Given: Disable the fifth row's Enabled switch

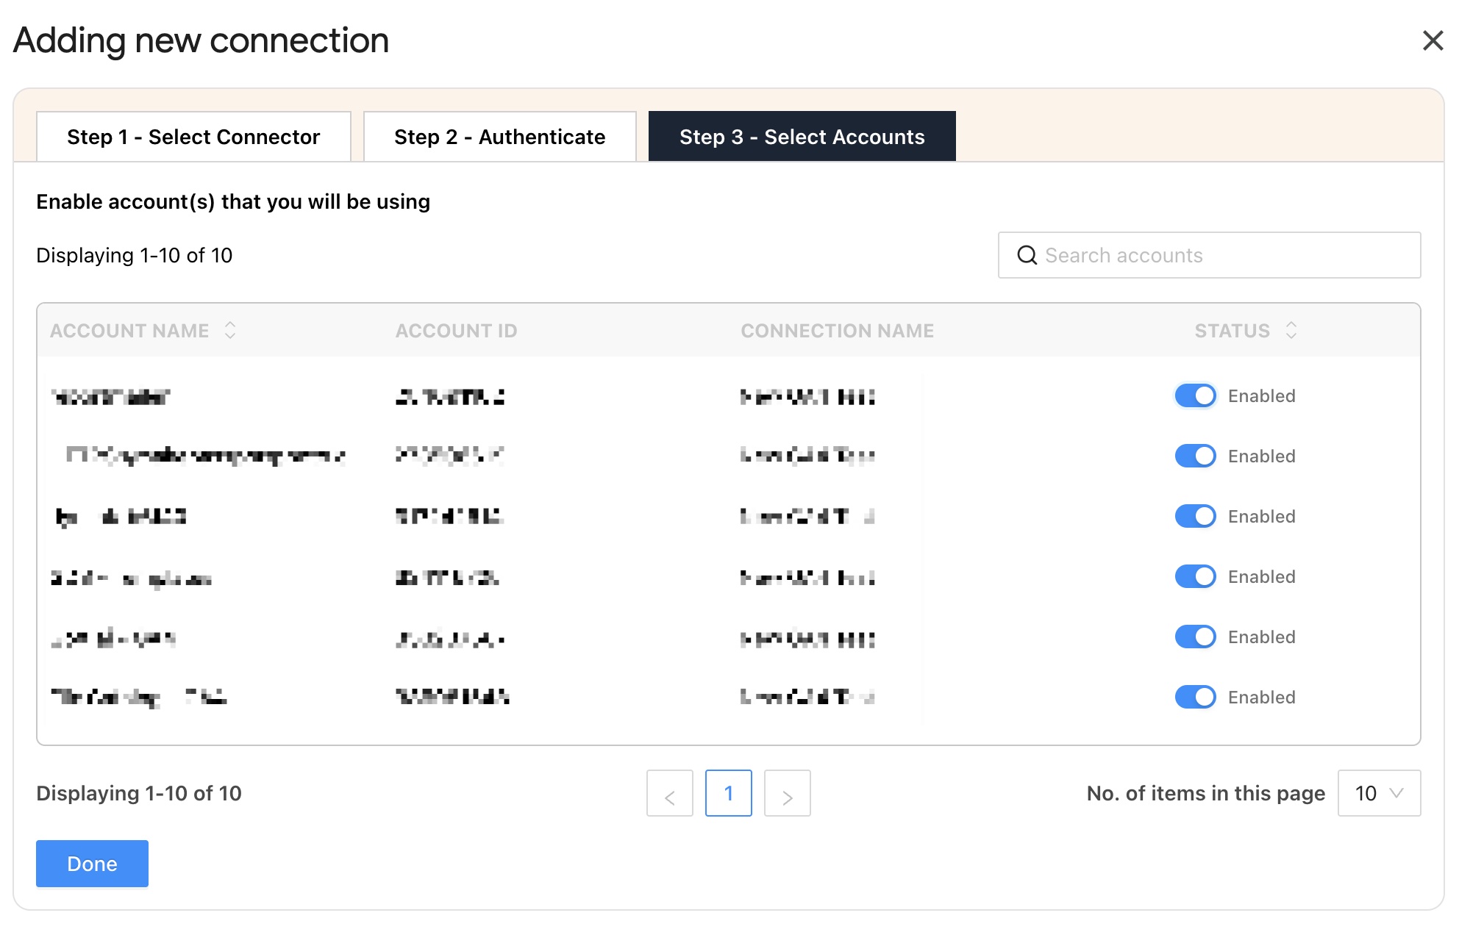Looking at the screenshot, I should click(x=1195, y=637).
